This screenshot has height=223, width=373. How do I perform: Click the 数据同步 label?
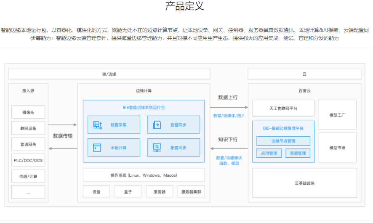(x=179, y=125)
